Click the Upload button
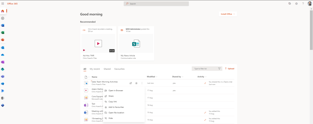This screenshot has height=124, width=313. coord(230,69)
